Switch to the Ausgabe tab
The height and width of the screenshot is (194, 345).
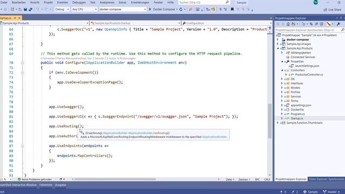click(x=60, y=185)
